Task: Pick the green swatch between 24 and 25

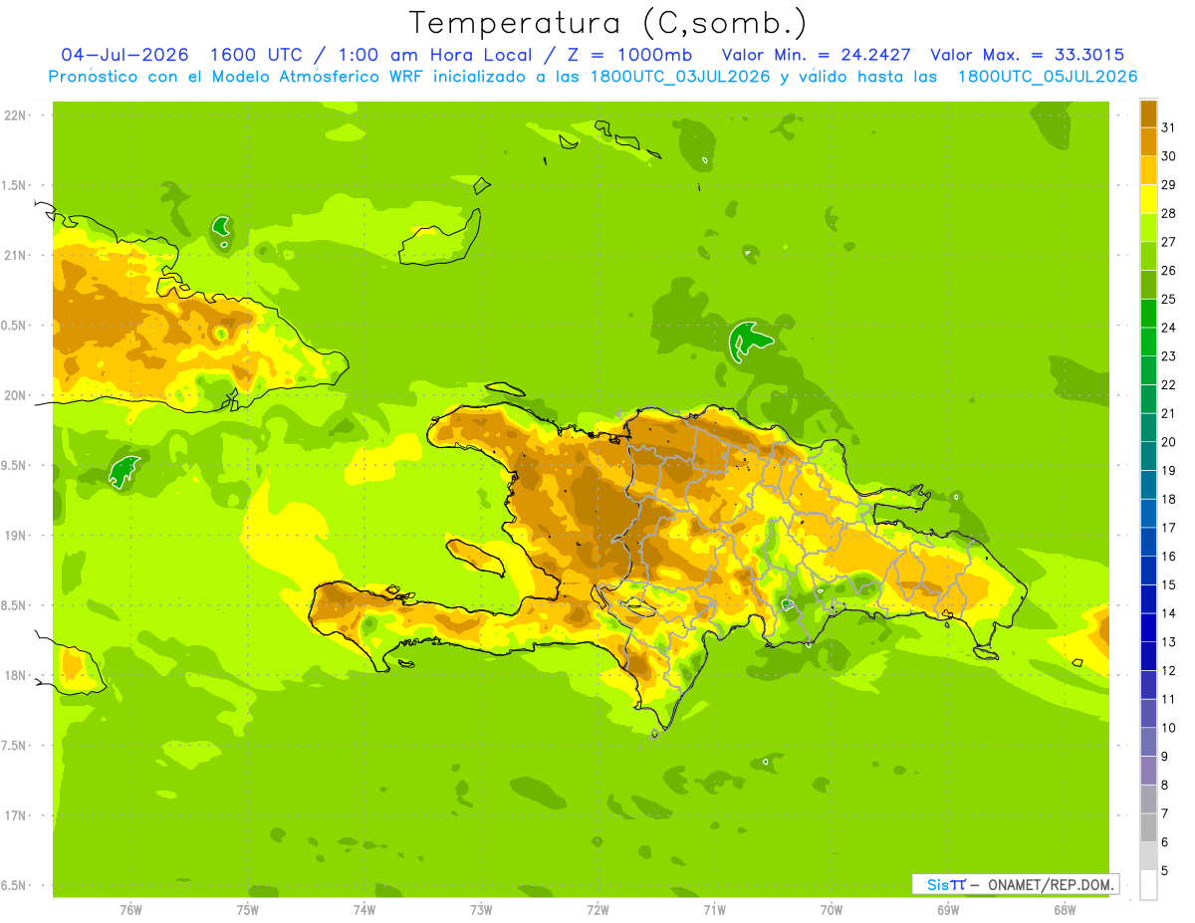Action: 1148,314
